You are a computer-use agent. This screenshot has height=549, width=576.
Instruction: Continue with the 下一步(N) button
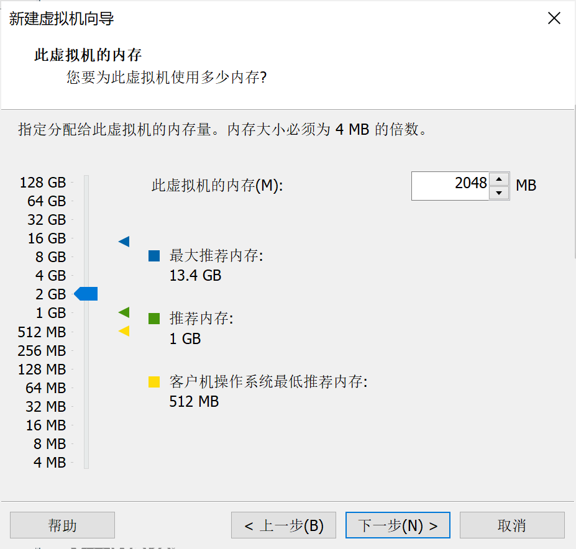(x=398, y=525)
